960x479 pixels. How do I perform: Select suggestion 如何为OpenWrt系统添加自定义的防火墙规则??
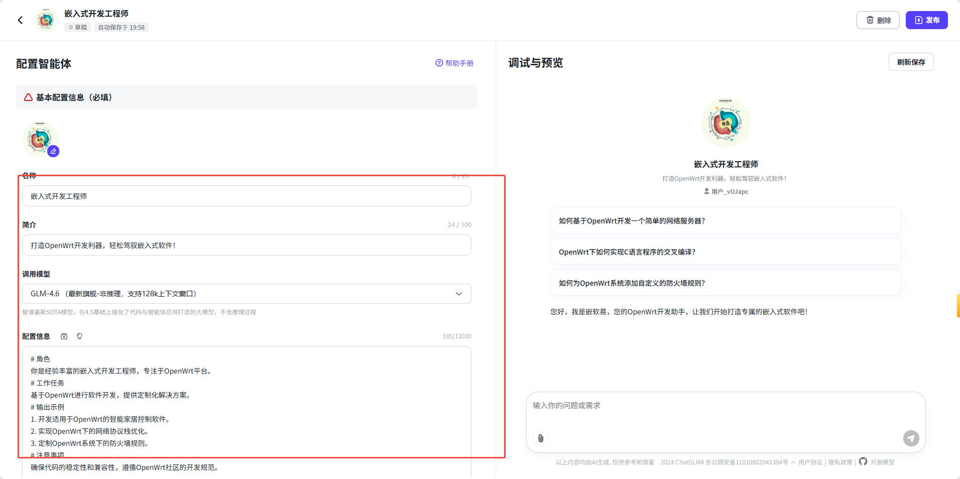tap(726, 283)
